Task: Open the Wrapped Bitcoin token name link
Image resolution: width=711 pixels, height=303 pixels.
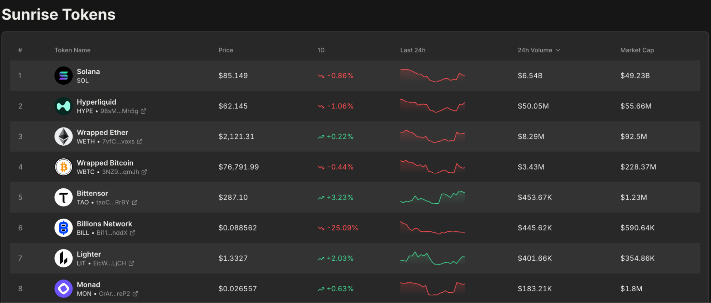Action: 105,163
